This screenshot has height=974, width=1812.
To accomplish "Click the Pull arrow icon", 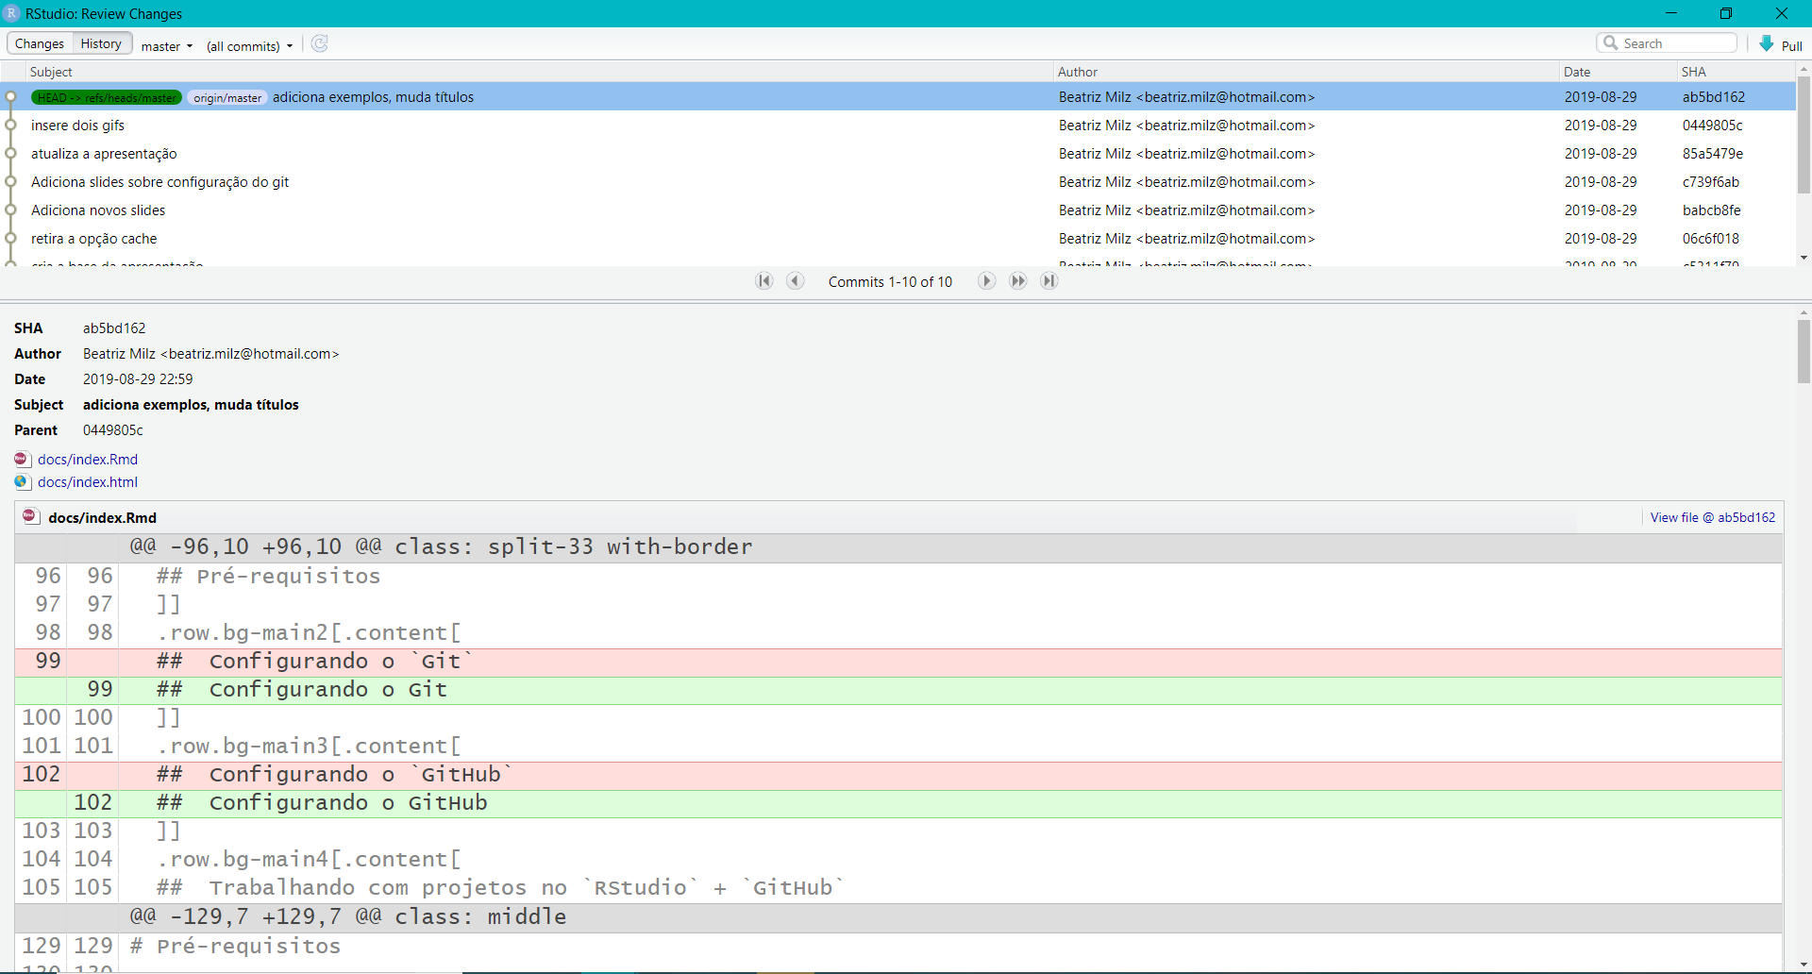I will click(x=1767, y=44).
